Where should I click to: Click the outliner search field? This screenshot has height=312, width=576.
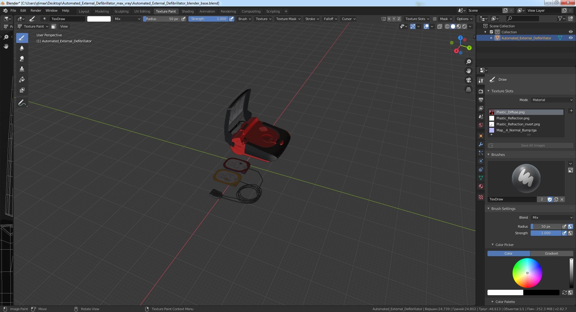pos(522,19)
